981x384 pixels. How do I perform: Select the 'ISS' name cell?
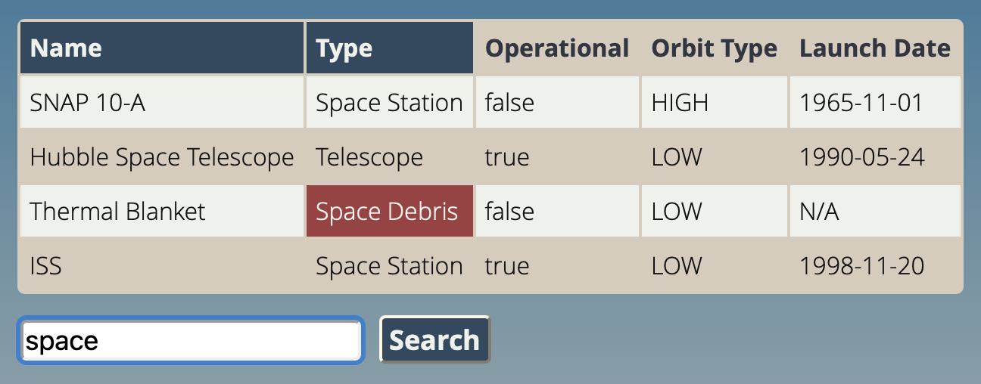(x=162, y=265)
